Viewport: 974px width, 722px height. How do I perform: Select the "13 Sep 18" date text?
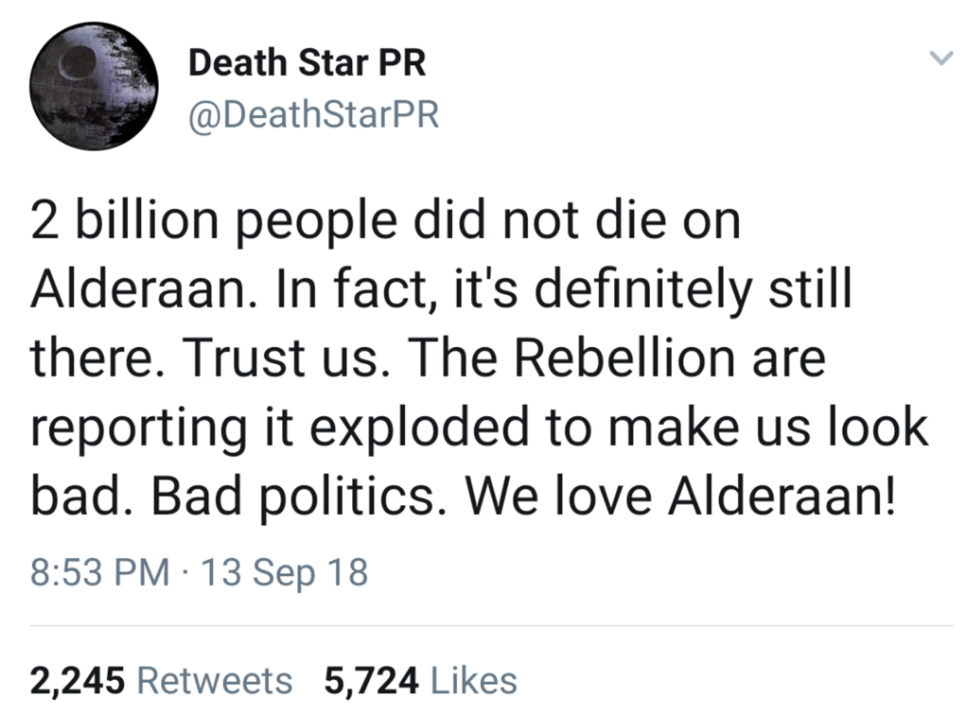(284, 572)
